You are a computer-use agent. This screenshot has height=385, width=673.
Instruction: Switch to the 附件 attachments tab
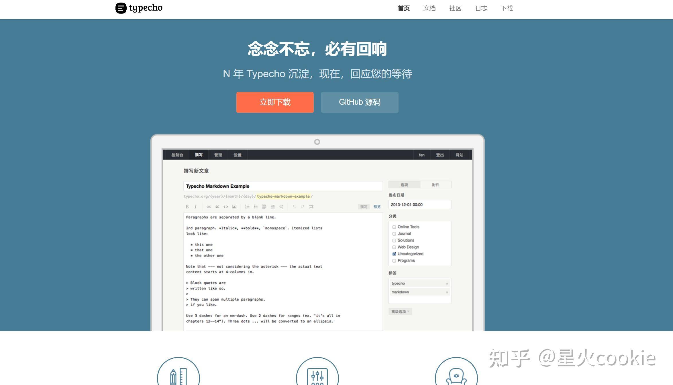[435, 185]
